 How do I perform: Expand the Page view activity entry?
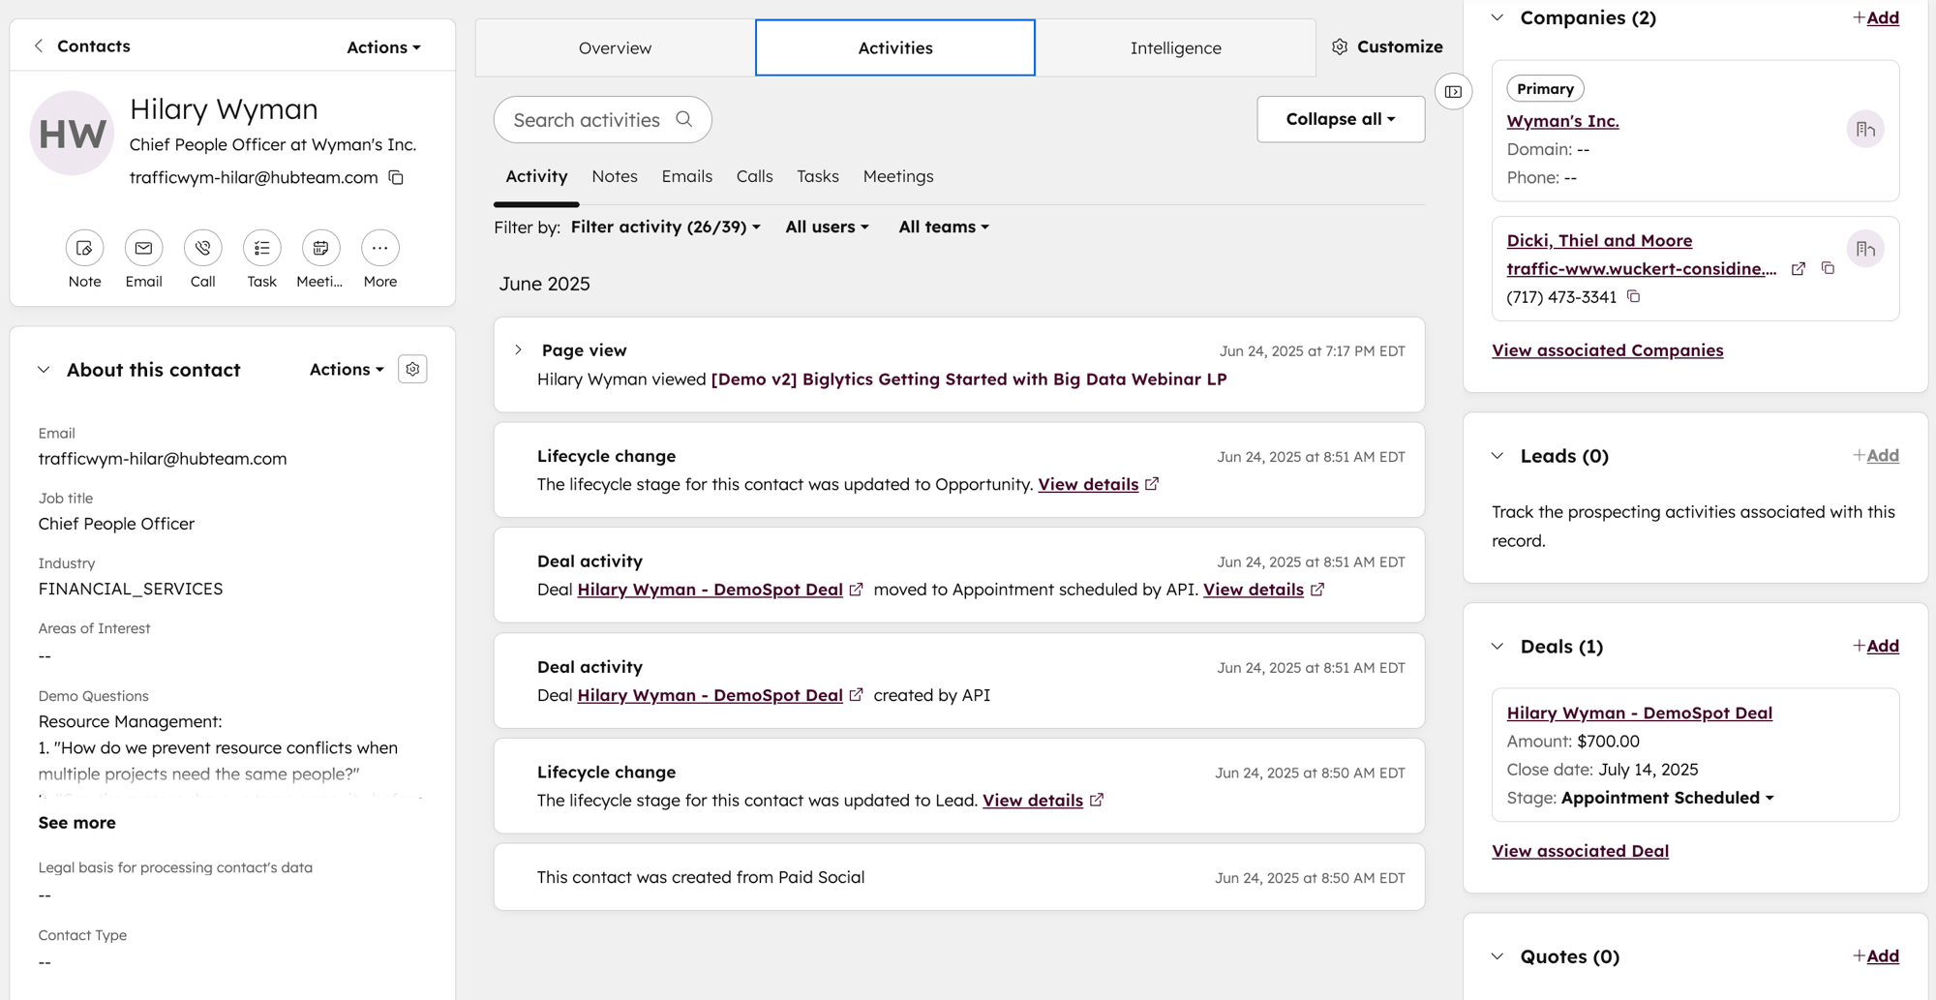click(x=519, y=349)
